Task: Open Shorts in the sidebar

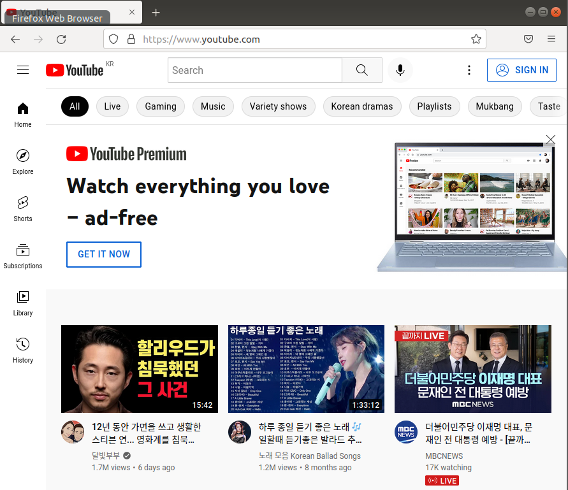Action: click(x=23, y=209)
